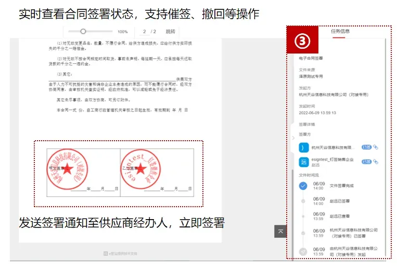Image resolution: width=397 pixels, height=270 pixels.
Task: Click the technical support footer link
Action: pyautogui.click(x=120, y=253)
